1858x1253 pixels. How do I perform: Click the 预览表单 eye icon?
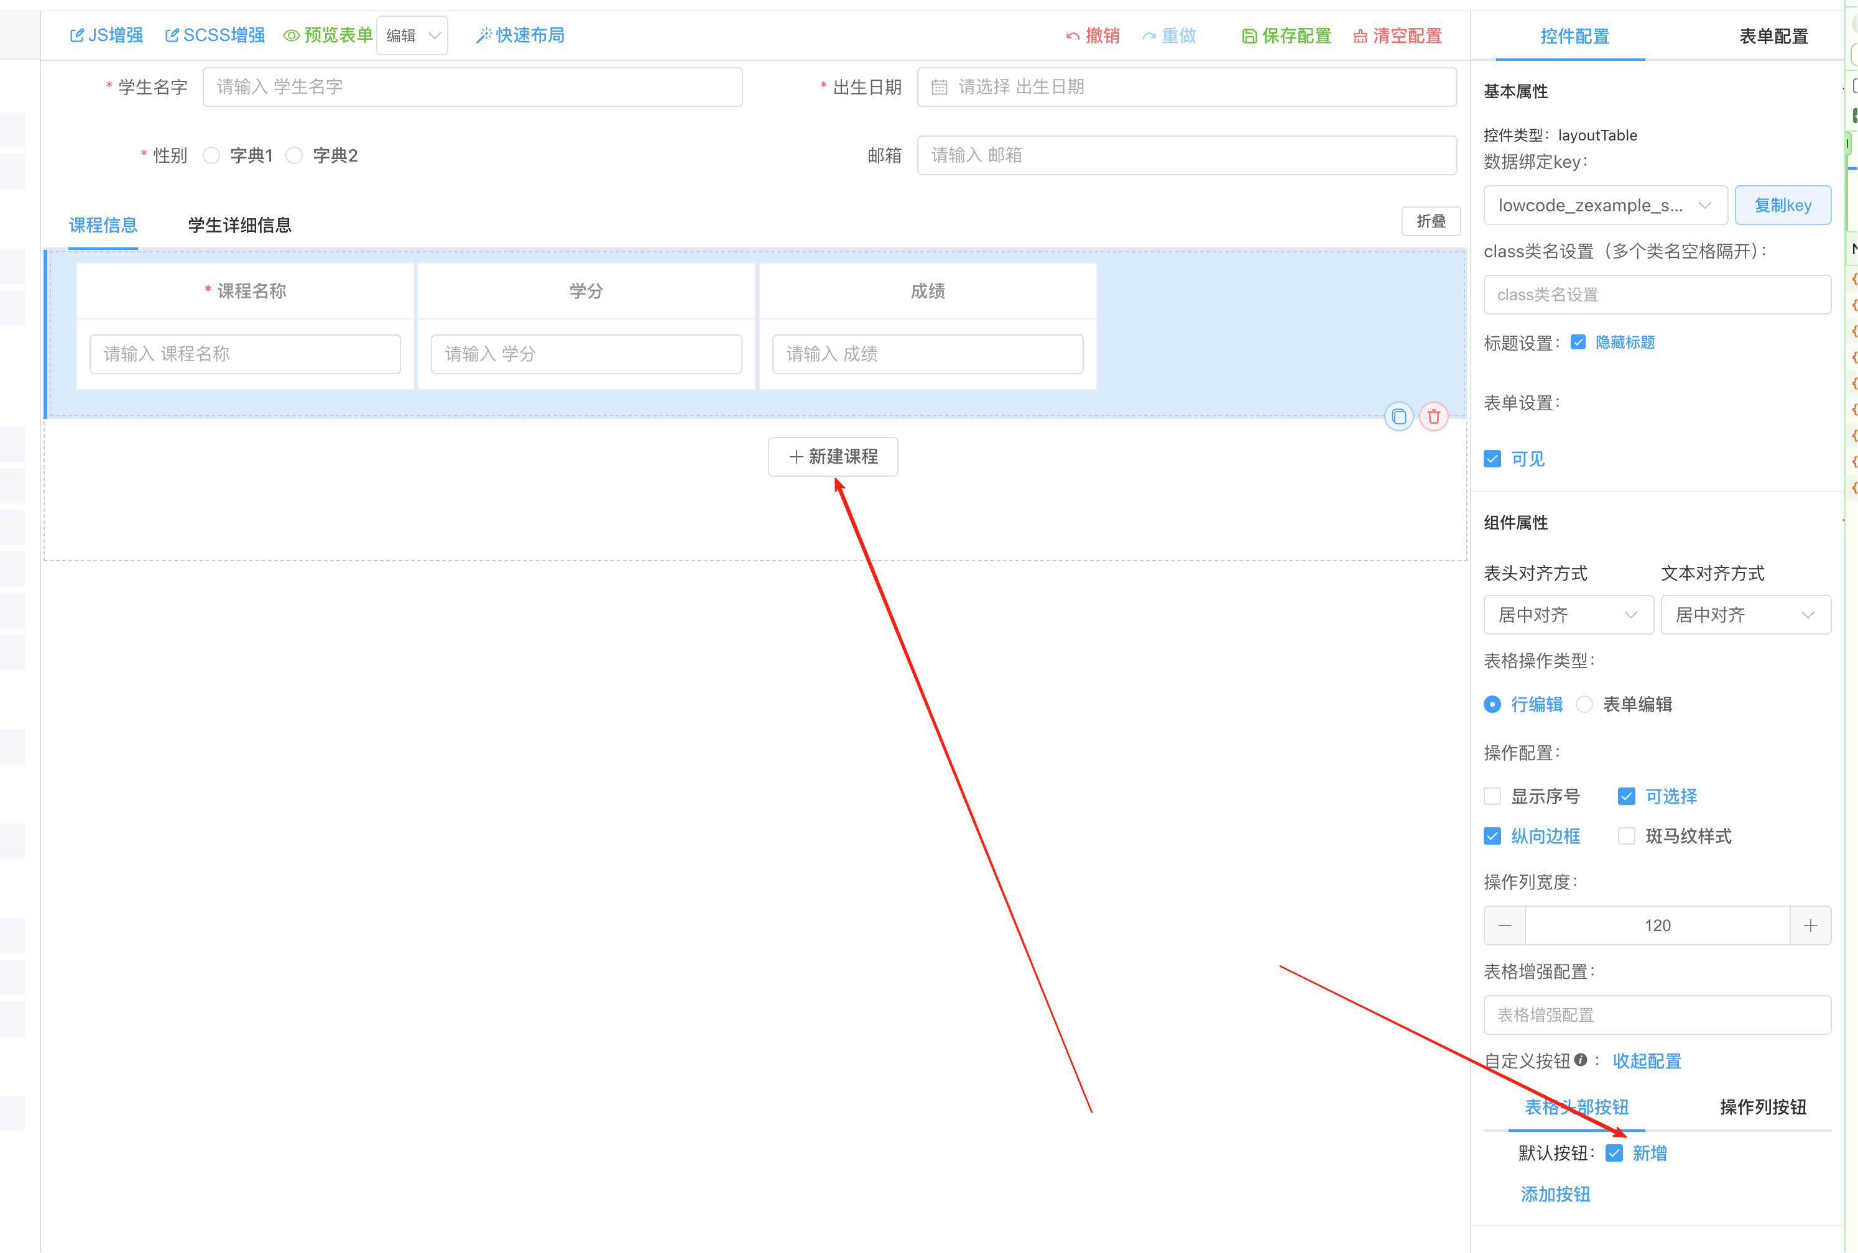[x=292, y=35]
